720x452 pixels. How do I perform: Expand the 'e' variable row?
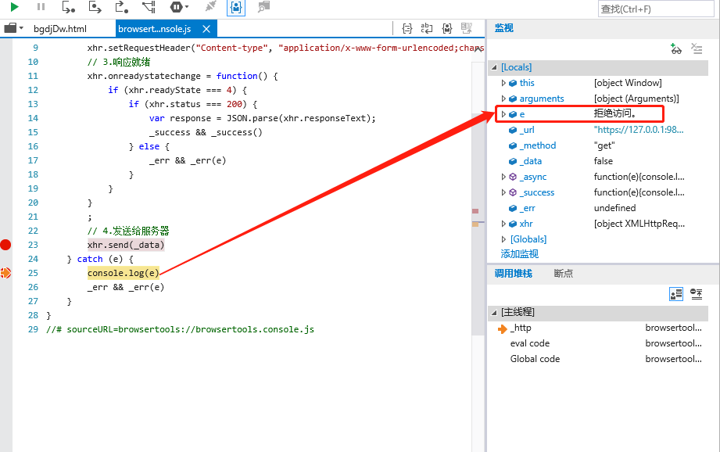pyautogui.click(x=503, y=114)
